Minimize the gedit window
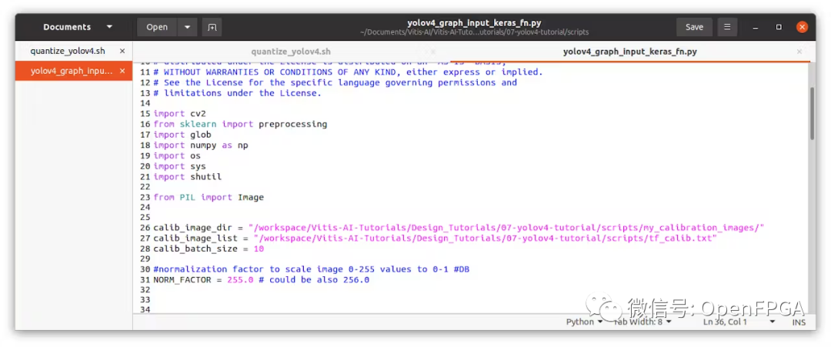The width and height of the screenshot is (831, 347). point(755,27)
